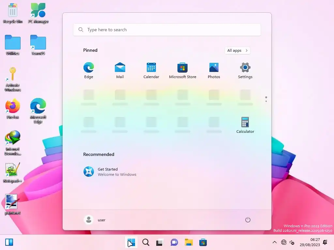Screen dimensions: 334x250
Task: Select Internet Download Manager shortcut
Action: [x=13, y=143]
